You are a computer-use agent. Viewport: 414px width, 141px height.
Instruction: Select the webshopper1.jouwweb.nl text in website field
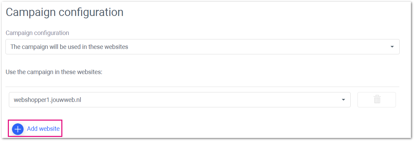[x=47, y=100]
